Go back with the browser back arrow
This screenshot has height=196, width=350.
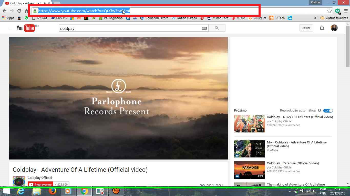(4, 11)
